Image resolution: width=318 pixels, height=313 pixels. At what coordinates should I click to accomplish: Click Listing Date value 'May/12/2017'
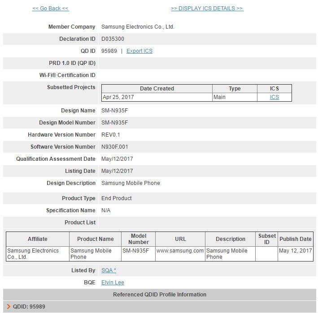click(117, 171)
